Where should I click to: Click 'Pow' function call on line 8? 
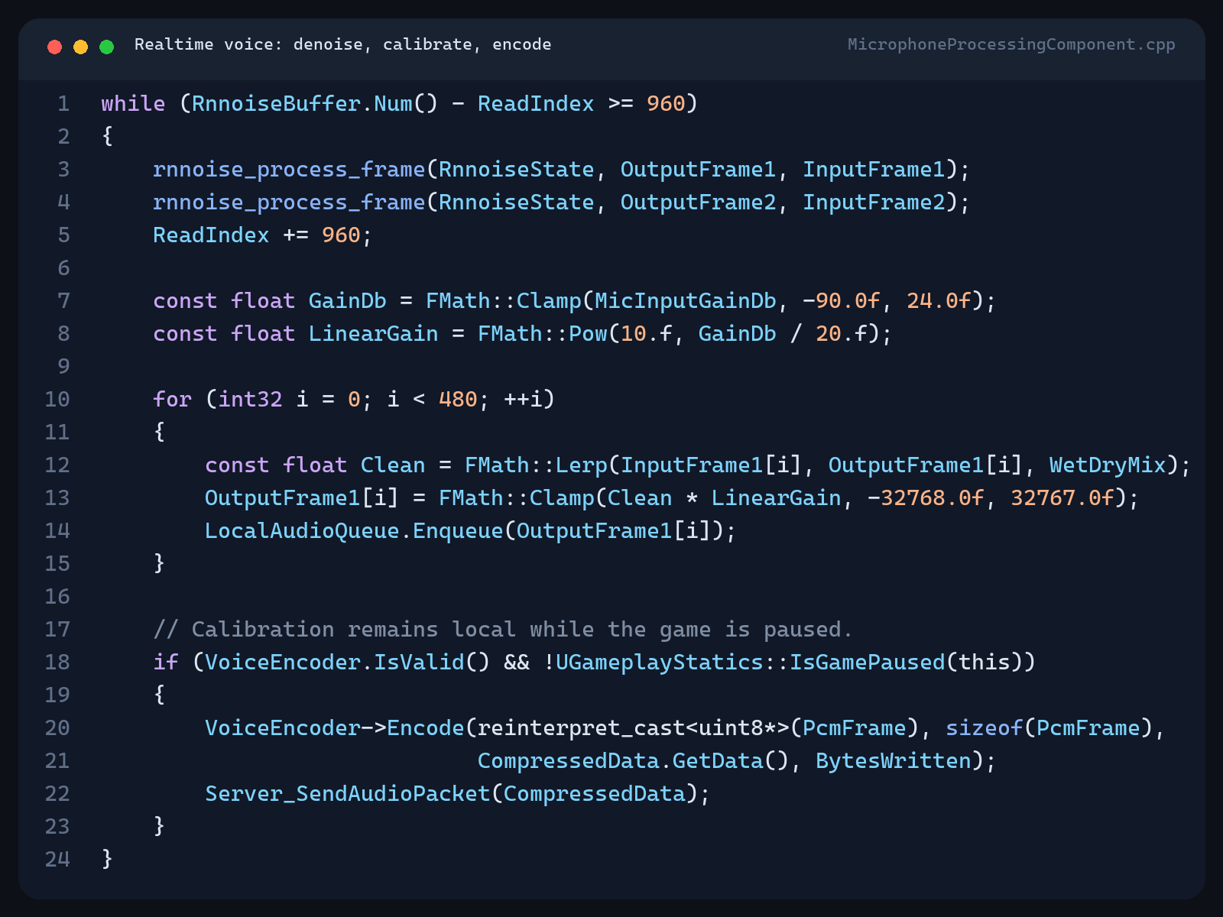pos(588,333)
